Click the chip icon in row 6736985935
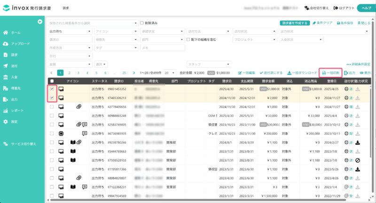This screenshot has width=376, height=203. pyautogui.click(x=61, y=134)
